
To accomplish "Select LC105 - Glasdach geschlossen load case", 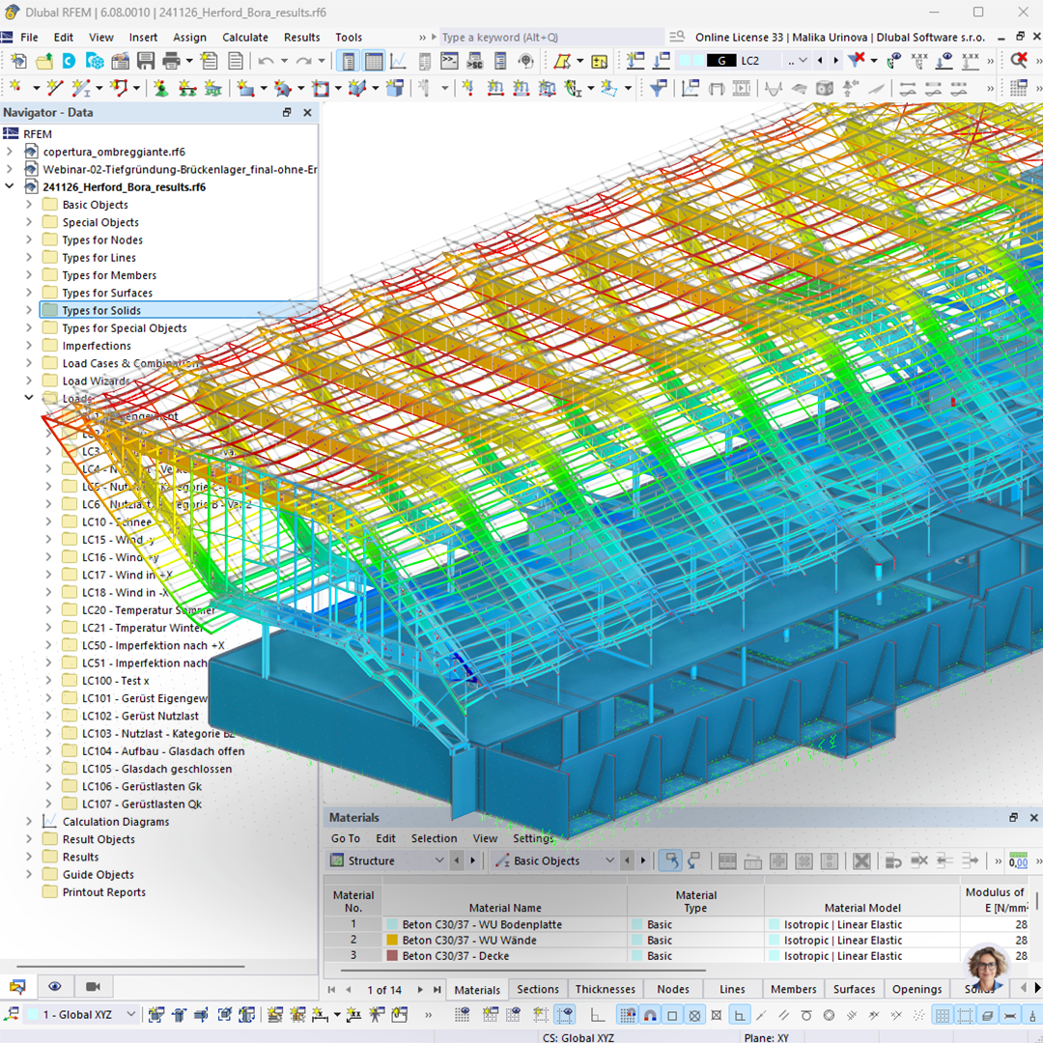I will [x=157, y=769].
